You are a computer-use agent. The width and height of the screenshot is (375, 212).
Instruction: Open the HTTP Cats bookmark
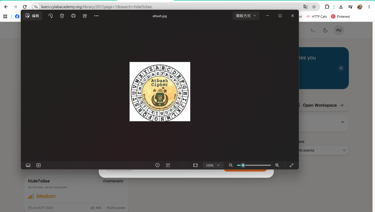coord(316,16)
